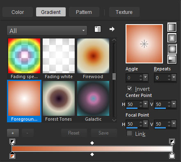Enable the Link checkbox
This screenshot has height=162, width=181.
point(129,133)
